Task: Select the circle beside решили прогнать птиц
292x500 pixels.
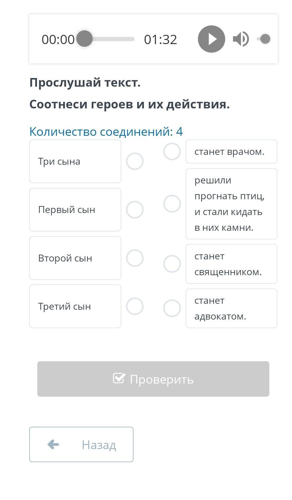Action: click(172, 204)
